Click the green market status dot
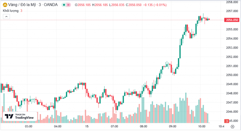This screenshot has height=131, width=241. (64, 5)
